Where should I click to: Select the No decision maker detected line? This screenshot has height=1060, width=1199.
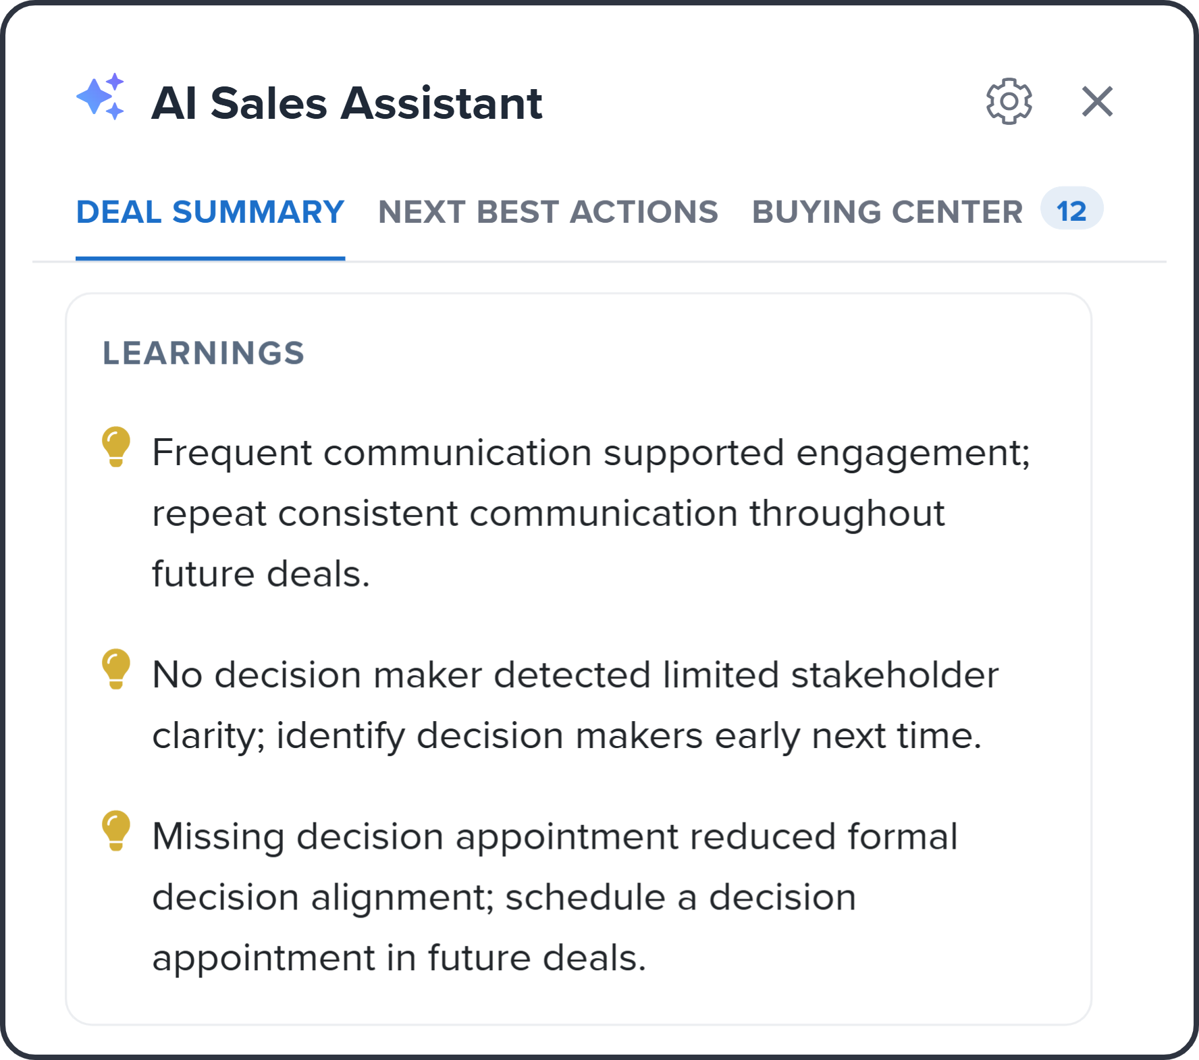point(575,675)
